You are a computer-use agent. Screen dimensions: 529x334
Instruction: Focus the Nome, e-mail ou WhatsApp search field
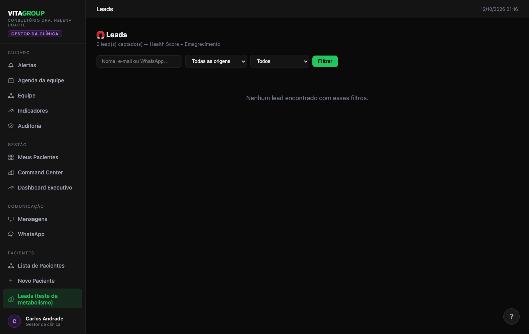pyautogui.click(x=139, y=61)
